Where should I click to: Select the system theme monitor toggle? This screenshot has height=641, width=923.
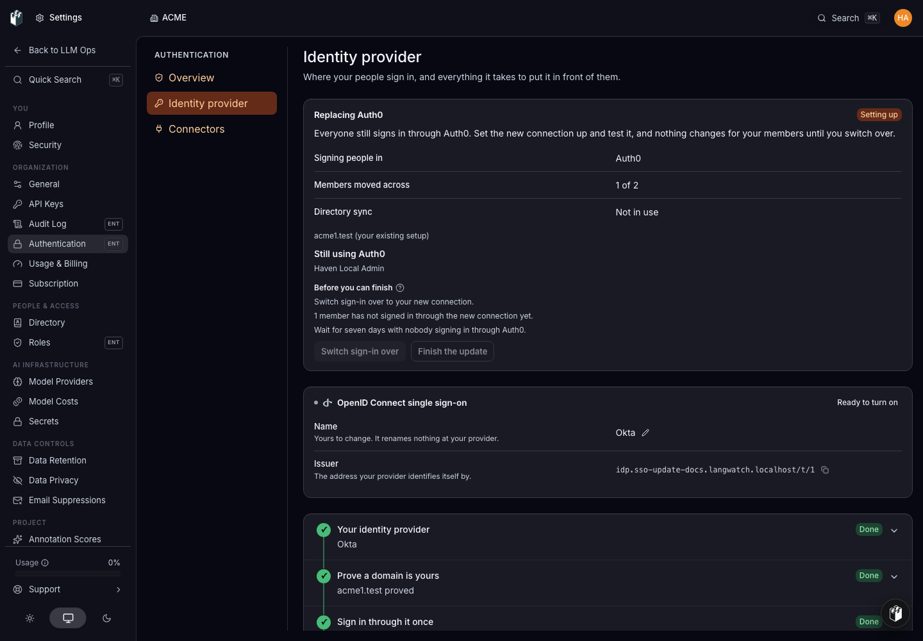pos(68,618)
